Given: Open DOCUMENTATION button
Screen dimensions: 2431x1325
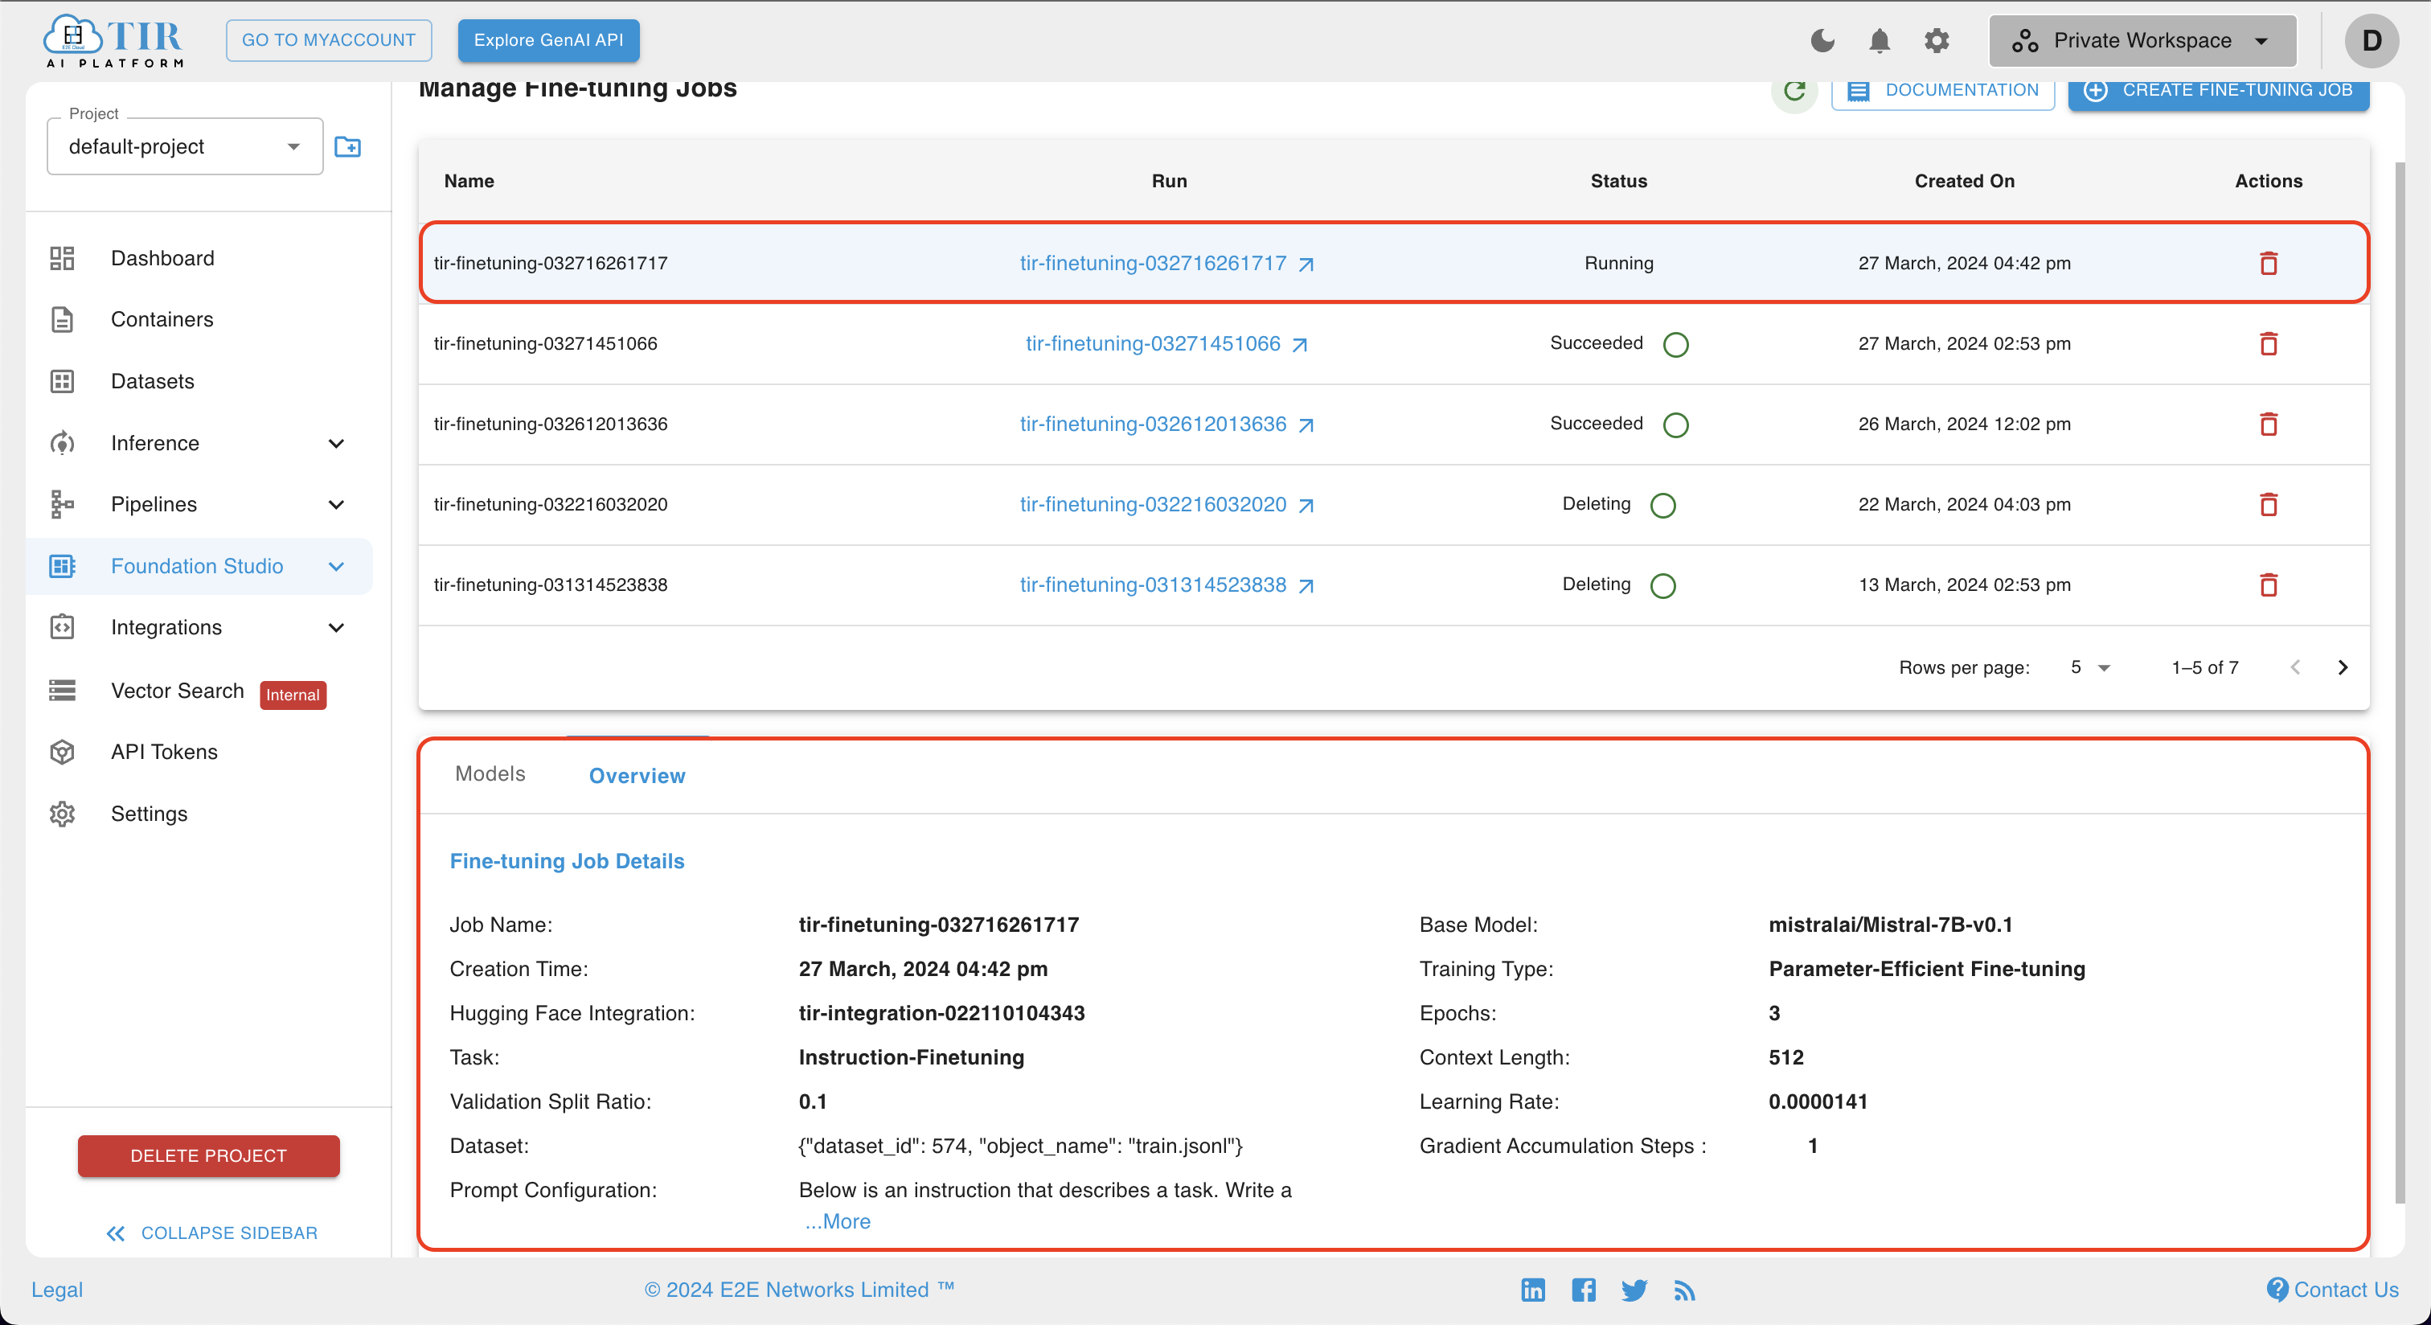Looking at the screenshot, I should 1942,91.
